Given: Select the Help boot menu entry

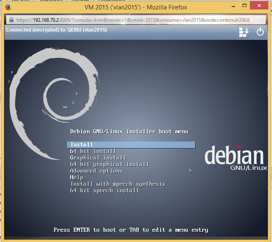Looking at the screenshot, I should tap(77, 178).
